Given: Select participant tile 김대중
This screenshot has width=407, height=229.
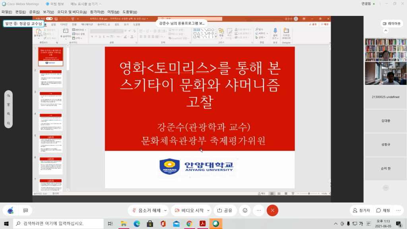Looking at the screenshot, I should point(386,121).
